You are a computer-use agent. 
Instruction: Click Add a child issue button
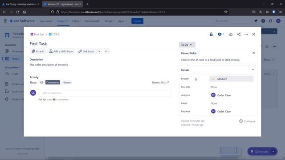click(61, 52)
